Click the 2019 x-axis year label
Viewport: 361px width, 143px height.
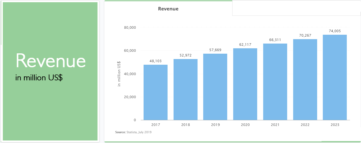(x=215, y=125)
